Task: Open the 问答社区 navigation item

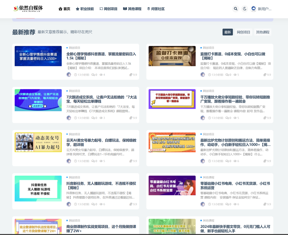Action: pyautogui.click(x=156, y=9)
